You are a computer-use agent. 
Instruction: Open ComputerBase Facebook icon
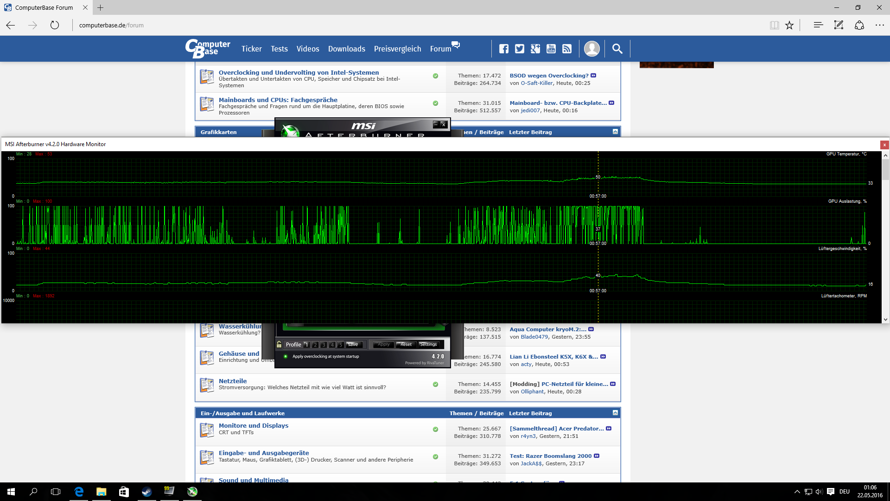point(504,49)
